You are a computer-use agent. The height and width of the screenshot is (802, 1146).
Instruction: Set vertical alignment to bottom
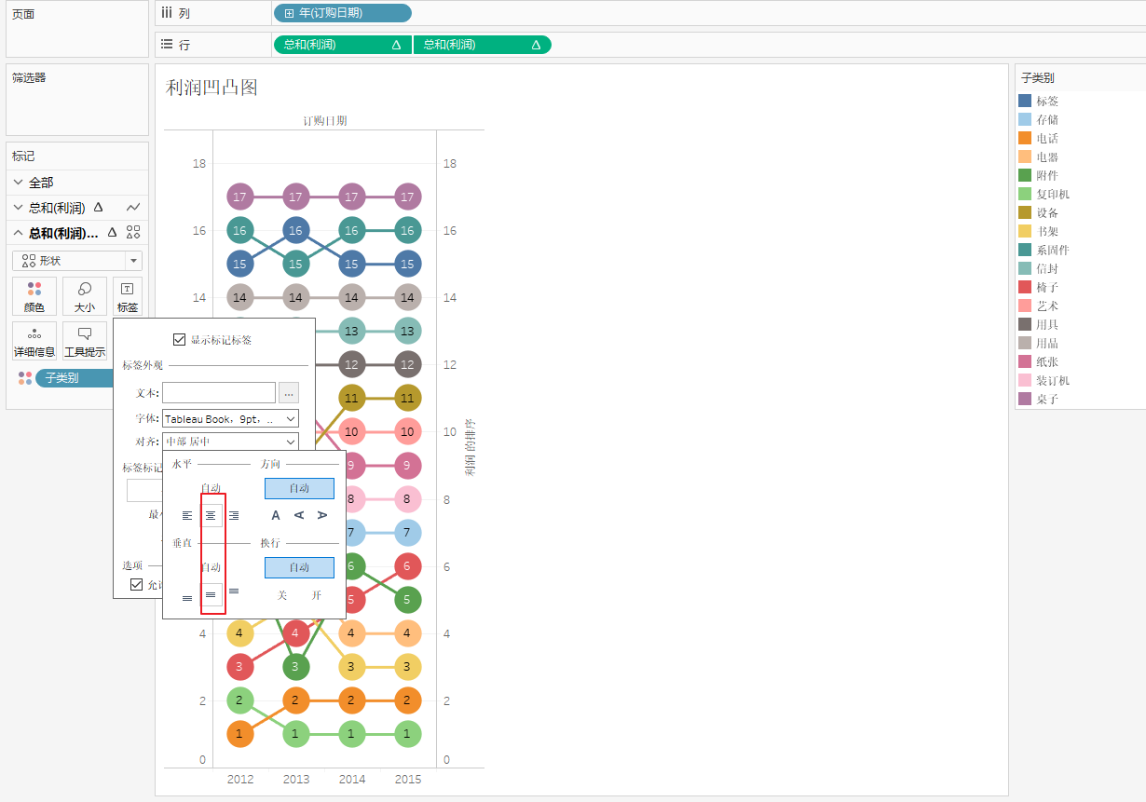point(187,598)
